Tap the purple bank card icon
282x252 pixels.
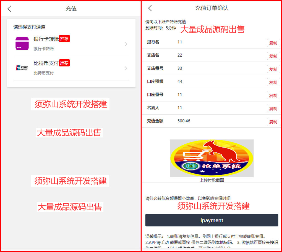click(22, 43)
